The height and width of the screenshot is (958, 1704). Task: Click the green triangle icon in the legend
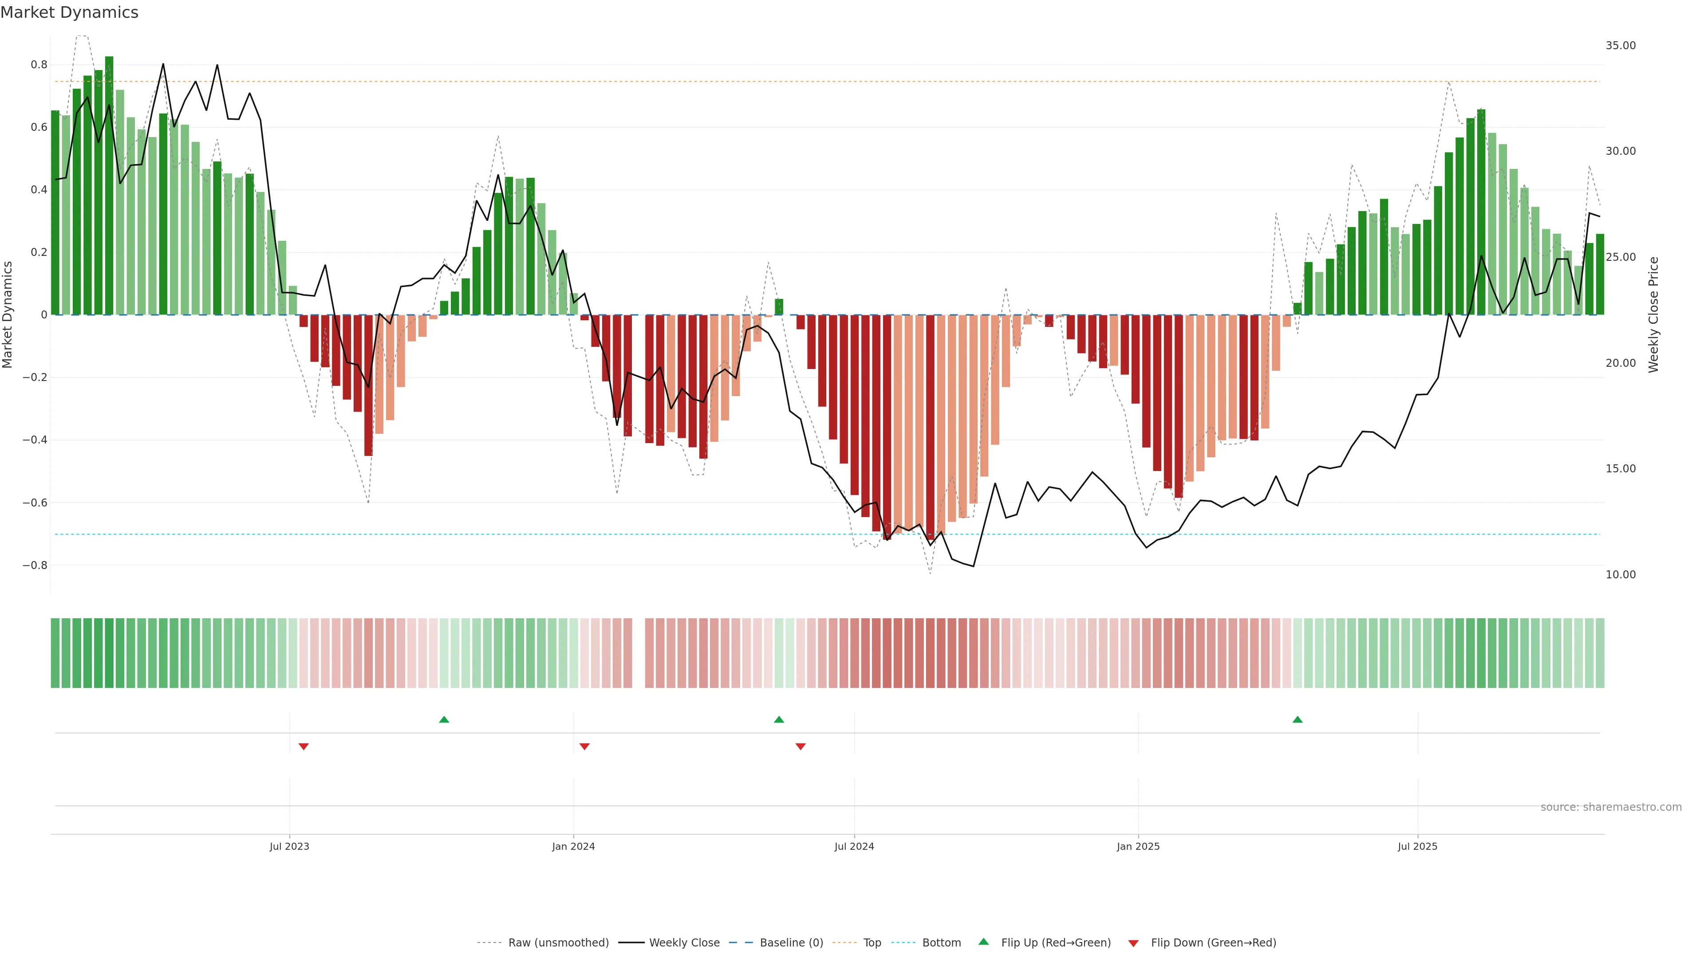click(x=984, y=942)
